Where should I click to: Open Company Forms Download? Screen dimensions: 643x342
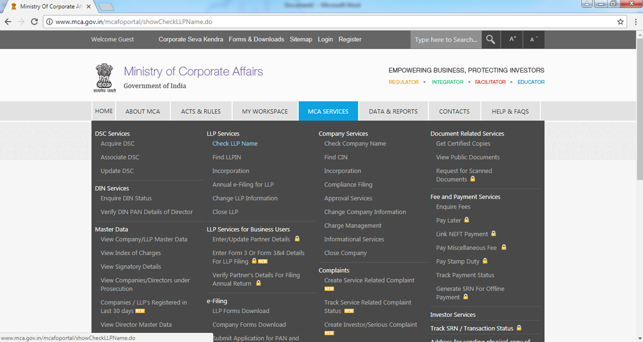pos(249,325)
